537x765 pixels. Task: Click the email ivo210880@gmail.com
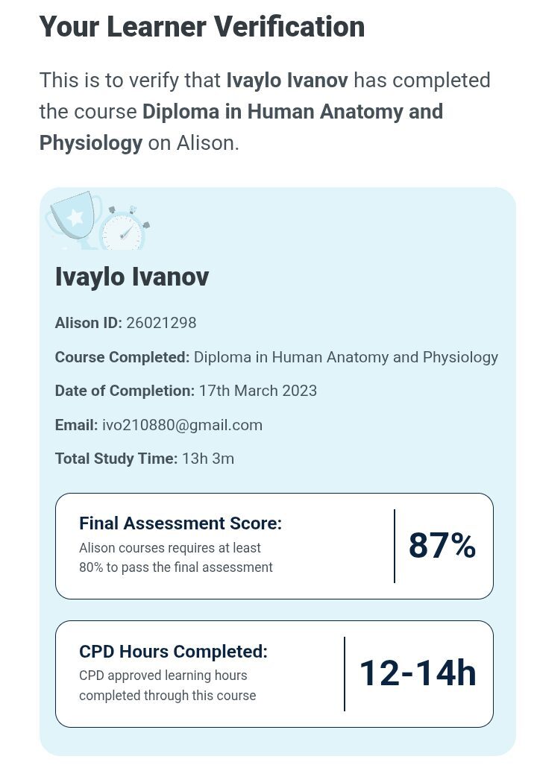tap(182, 425)
